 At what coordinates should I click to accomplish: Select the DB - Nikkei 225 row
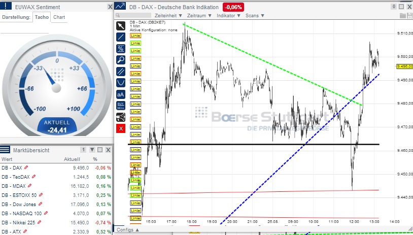(x=56, y=222)
